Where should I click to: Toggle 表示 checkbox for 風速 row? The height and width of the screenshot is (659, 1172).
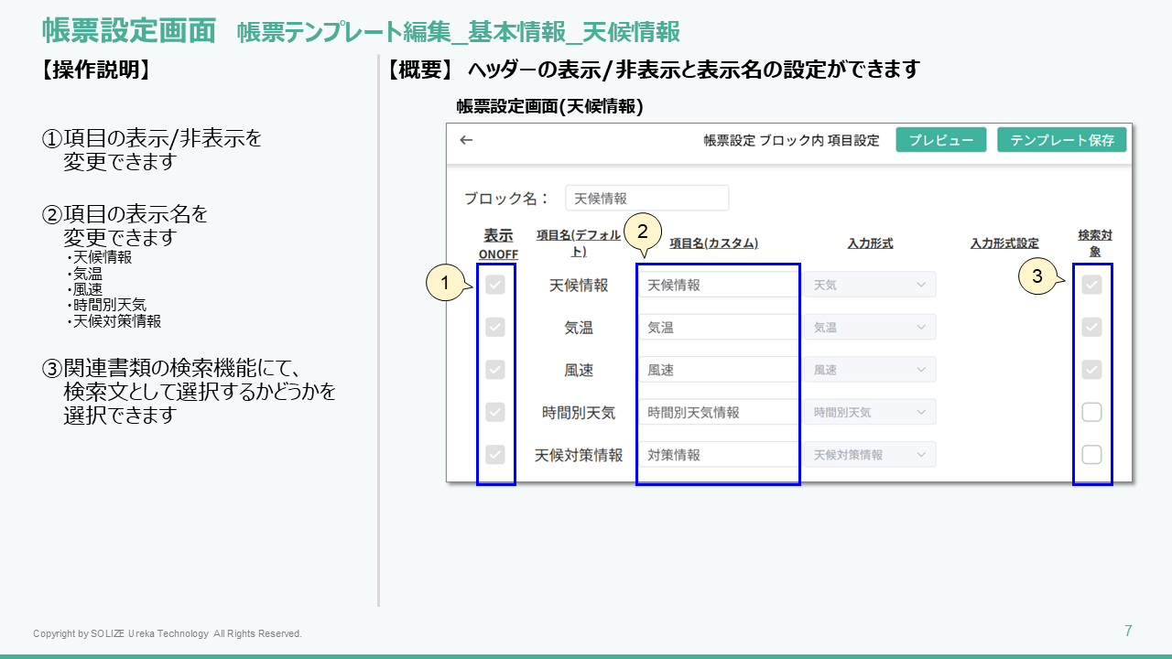[x=495, y=370]
